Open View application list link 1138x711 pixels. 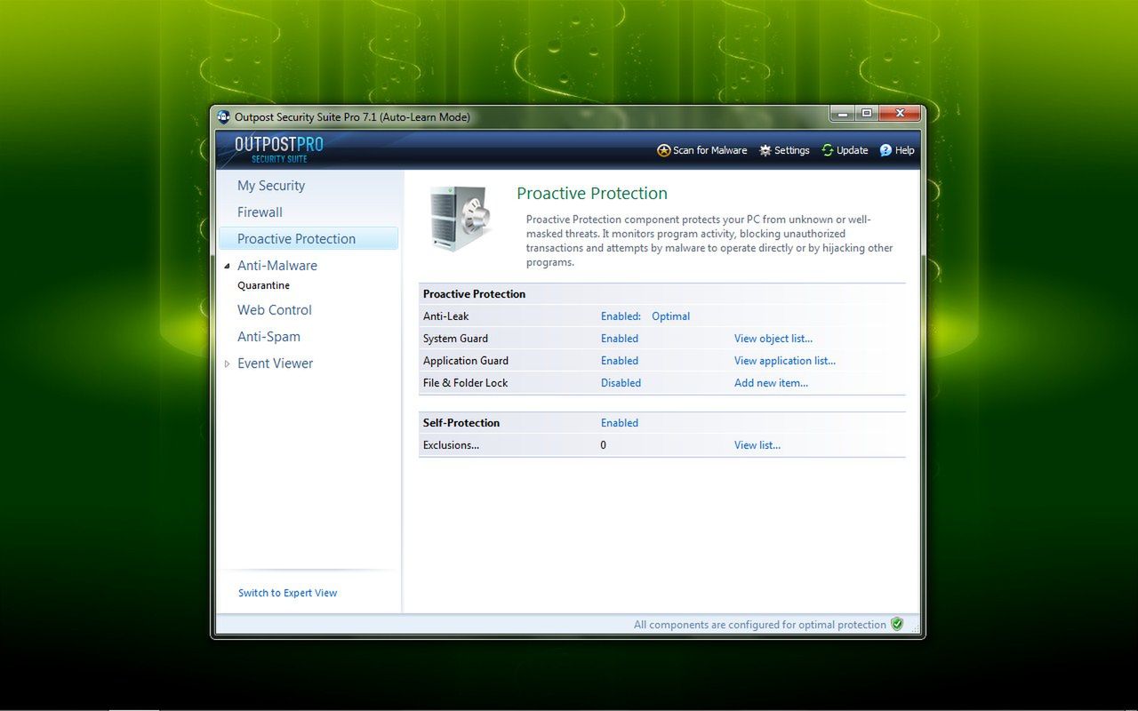click(785, 361)
